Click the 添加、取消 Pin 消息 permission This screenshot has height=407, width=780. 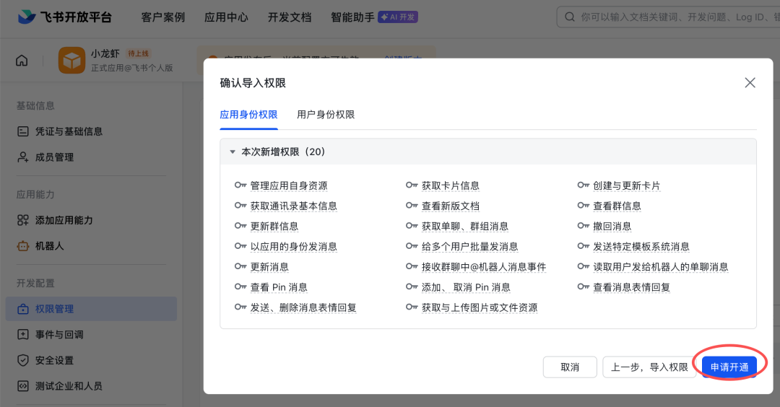tap(466, 288)
